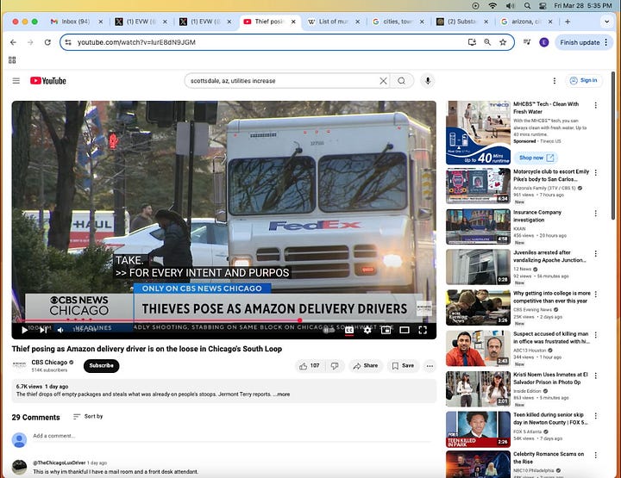The image size is (621, 478).
Task: Toggle the autoplay switch in the player
Action: tap(329, 330)
